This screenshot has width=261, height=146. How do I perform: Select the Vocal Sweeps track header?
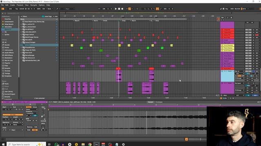click(228, 45)
